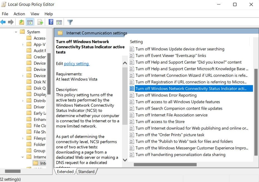Select the "Early L" folder in the tree
The image size is (259, 182).
pos(36,113)
